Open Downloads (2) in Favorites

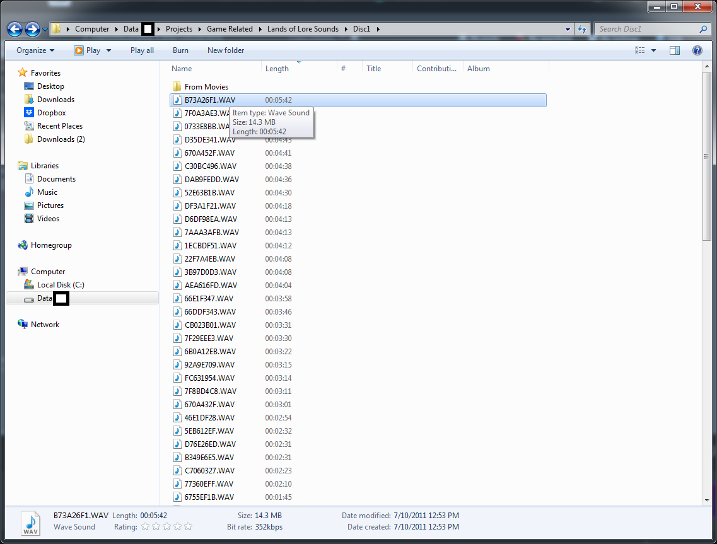61,139
